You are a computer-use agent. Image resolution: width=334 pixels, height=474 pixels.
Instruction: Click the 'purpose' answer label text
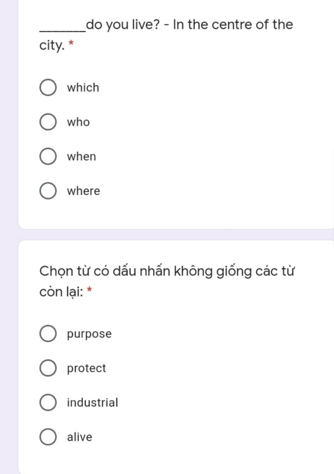coord(89,334)
